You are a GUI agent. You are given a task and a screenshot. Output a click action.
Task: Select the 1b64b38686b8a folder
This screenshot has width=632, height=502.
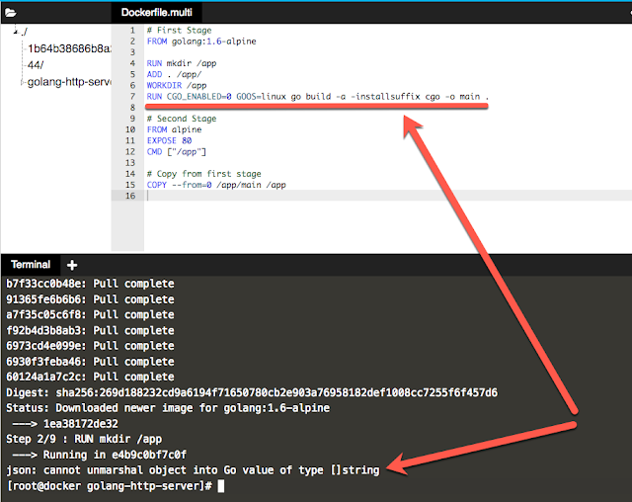tap(68, 48)
